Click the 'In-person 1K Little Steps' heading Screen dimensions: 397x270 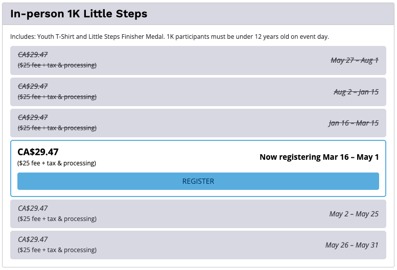79,14
